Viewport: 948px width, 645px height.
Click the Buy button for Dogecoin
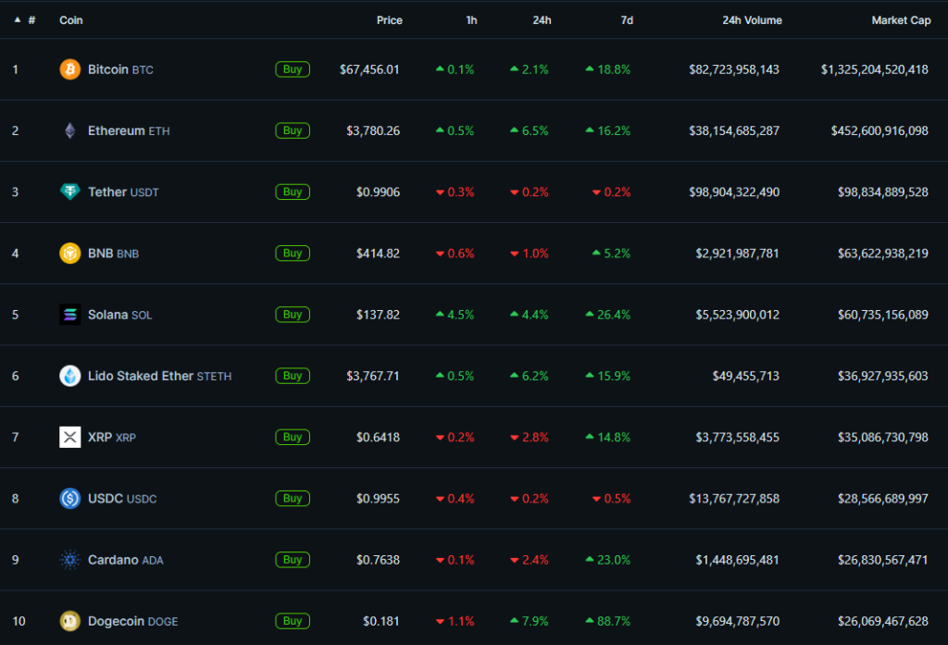click(x=293, y=621)
